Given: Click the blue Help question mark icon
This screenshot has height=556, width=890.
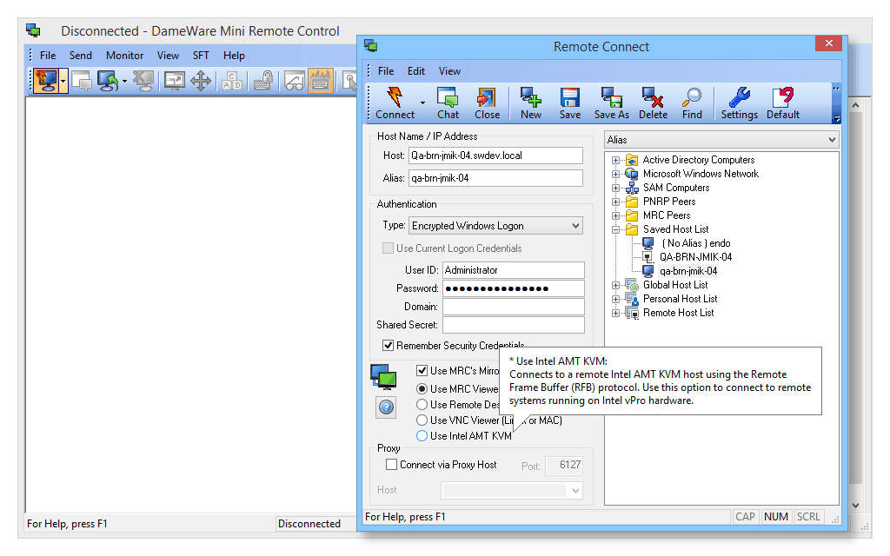Looking at the screenshot, I should pos(385,407).
